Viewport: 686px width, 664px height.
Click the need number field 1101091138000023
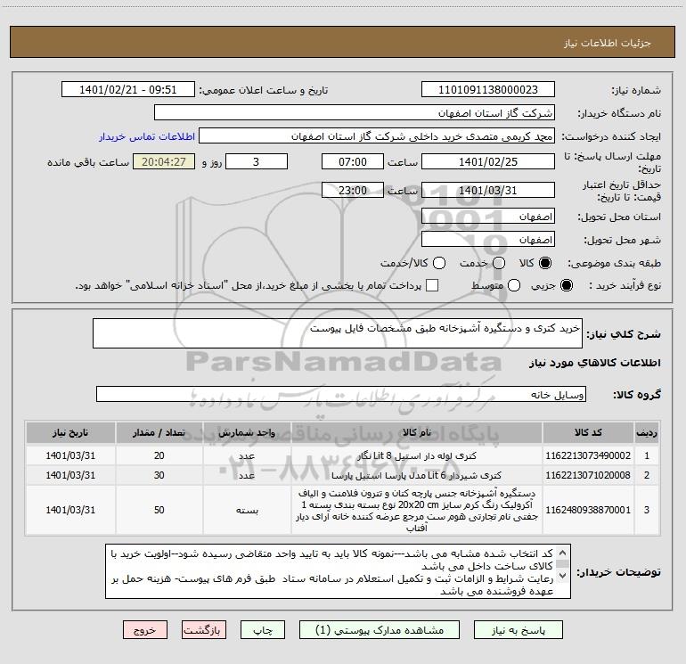488,89
